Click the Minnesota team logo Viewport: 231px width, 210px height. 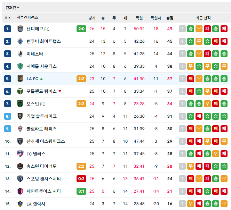(x=20, y=54)
